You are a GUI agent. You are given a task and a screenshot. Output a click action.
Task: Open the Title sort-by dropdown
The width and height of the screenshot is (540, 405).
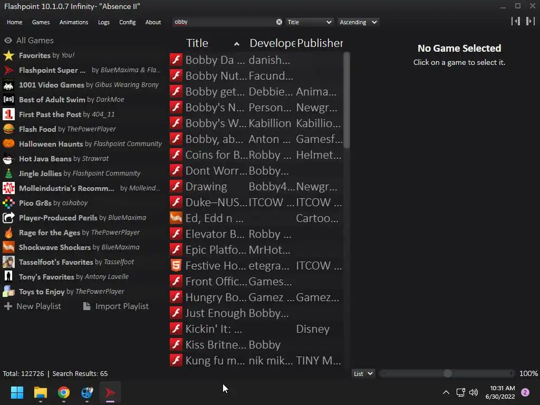click(309, 22)
